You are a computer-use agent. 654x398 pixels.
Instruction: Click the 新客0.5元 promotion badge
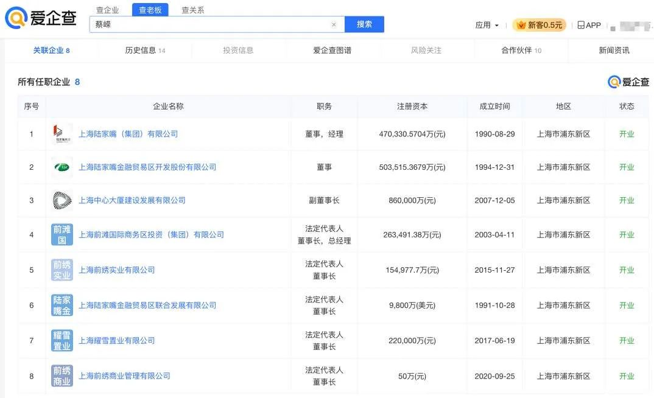[x=540, y=25]
